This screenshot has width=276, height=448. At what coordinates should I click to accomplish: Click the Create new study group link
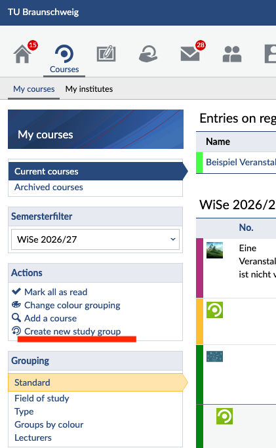point(73,331)
